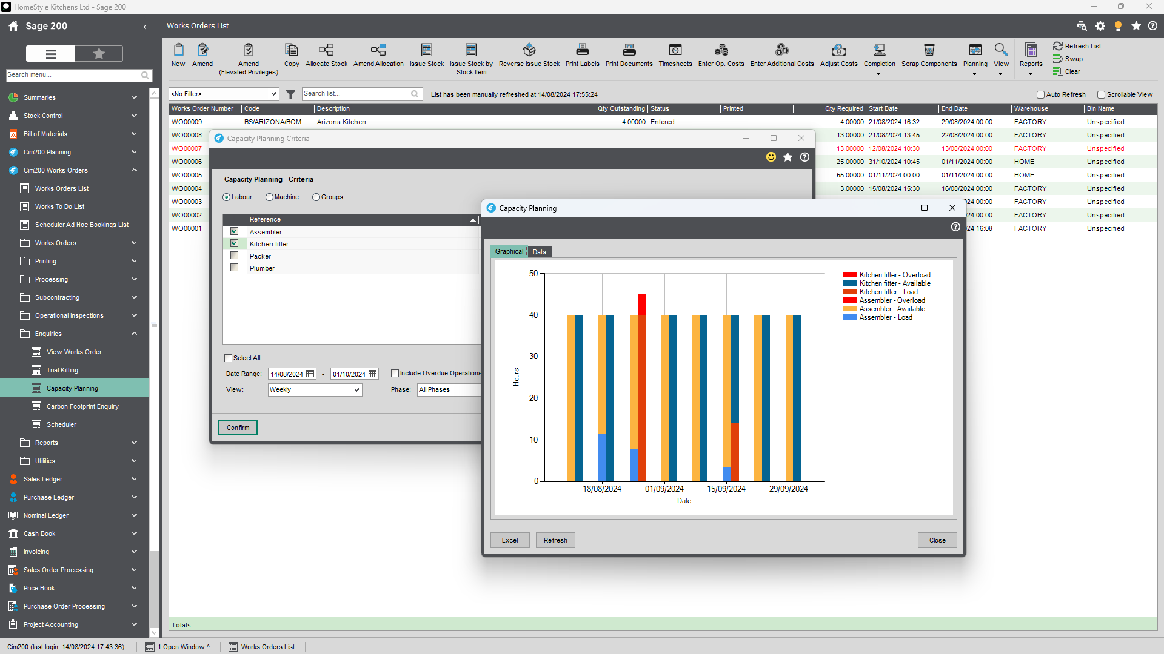The width and height of the screenshot is (1164, 654).
Task: Click the favourites star menu toggle
Action: (99, 54)
